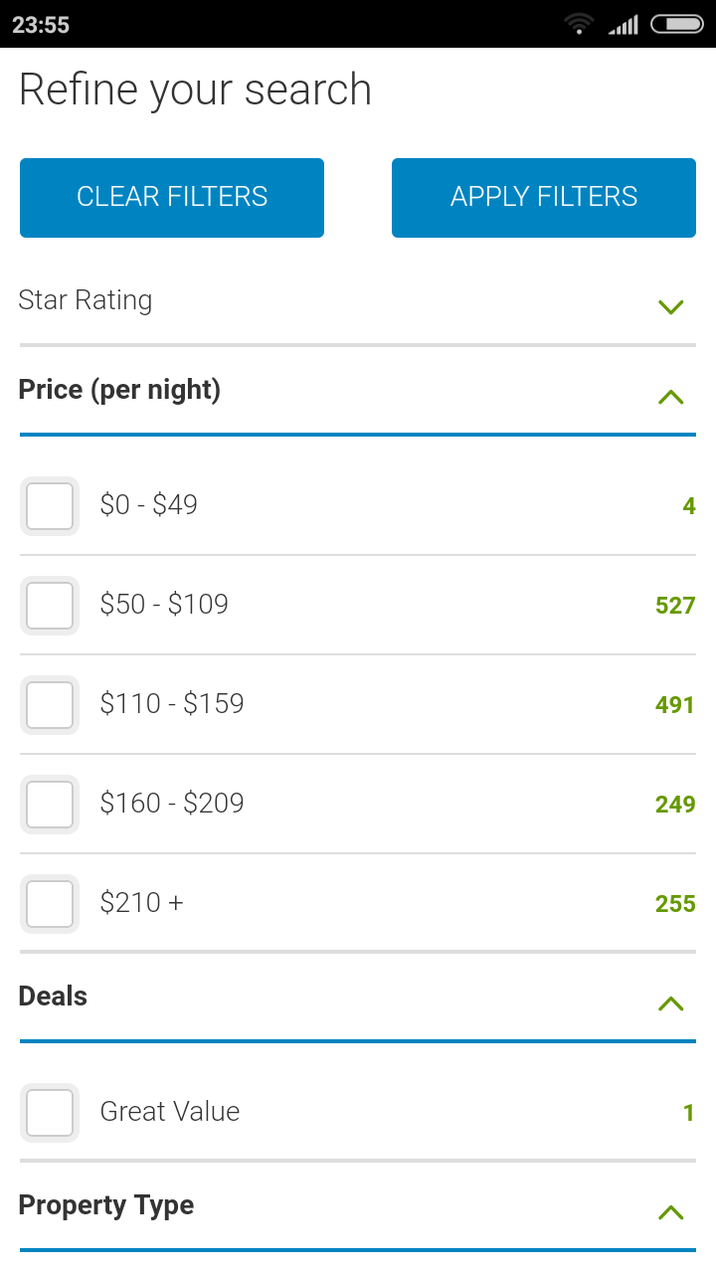
Task: Tap the Star Rating header label
Action: coord(86,300)
